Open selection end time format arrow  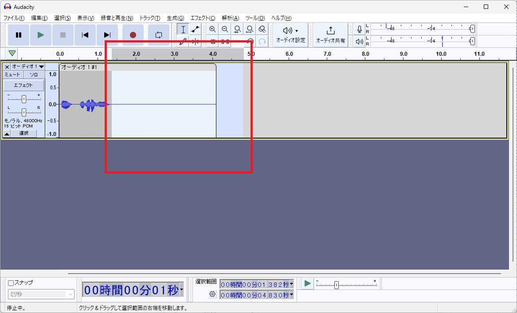point(291,295)
